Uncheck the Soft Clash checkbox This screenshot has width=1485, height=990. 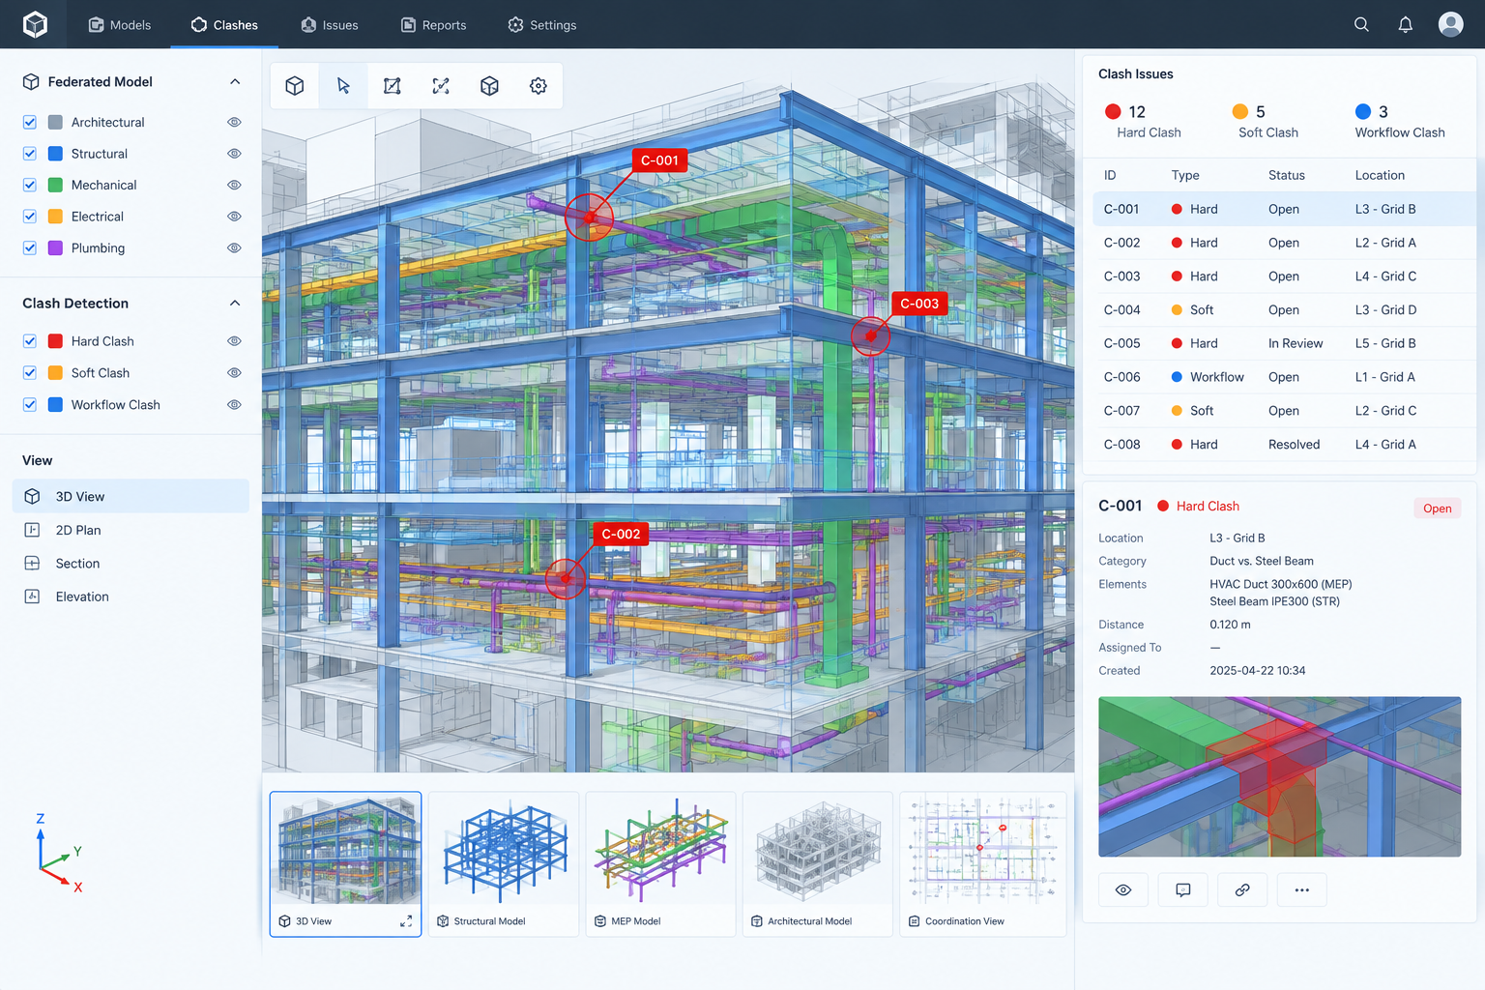(x=30, y=373)
